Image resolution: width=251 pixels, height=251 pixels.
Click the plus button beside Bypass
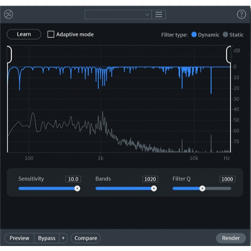coord(63,238)
